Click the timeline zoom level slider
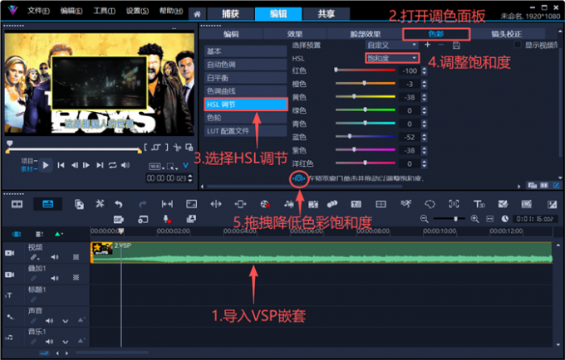 point(449,219)
